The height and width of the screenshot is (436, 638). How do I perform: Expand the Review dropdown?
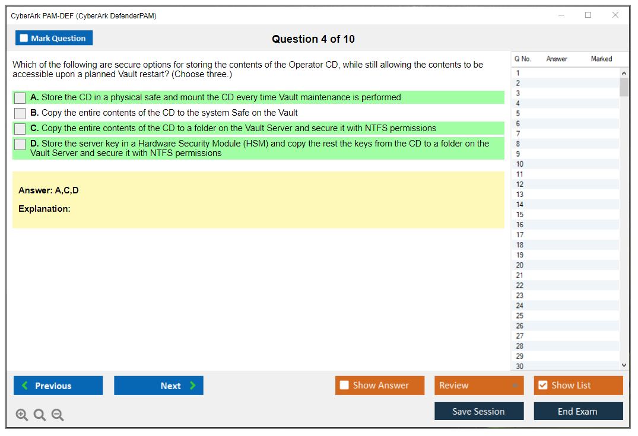click(515, 386)
